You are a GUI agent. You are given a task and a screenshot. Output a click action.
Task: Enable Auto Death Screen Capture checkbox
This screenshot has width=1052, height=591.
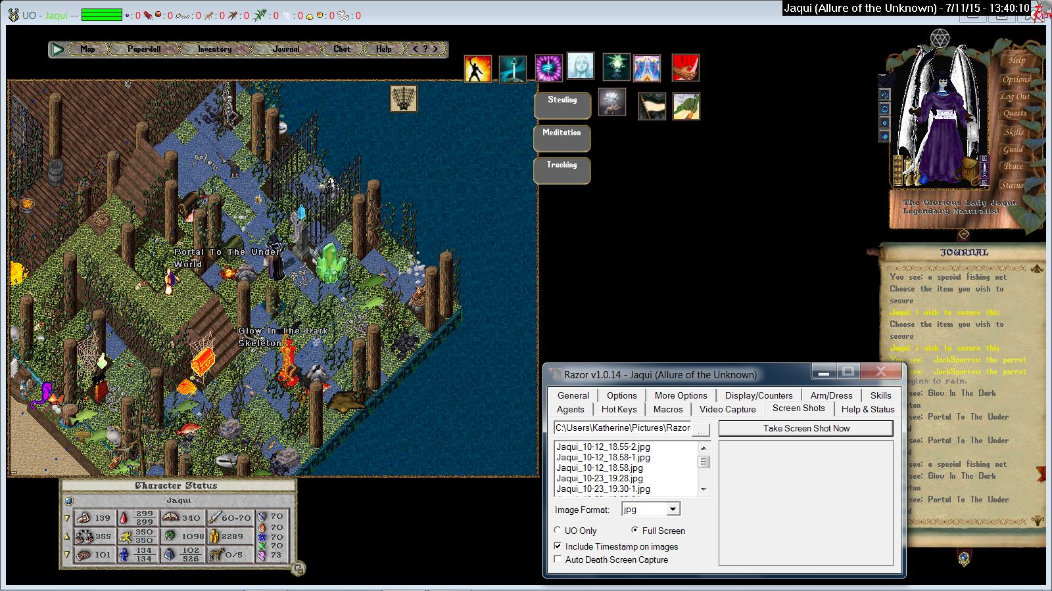pyautogui.click(x=558, y=559)
